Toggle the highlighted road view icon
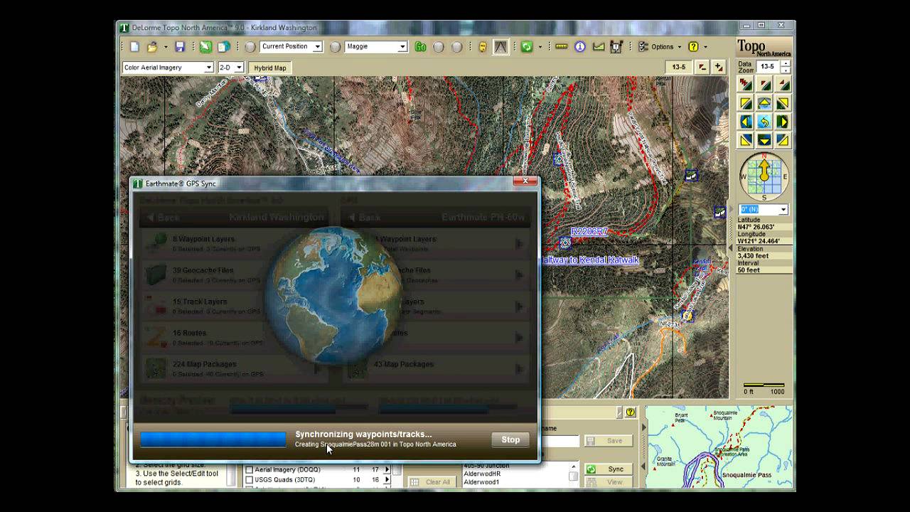910x512 pixels. [501, 47]
